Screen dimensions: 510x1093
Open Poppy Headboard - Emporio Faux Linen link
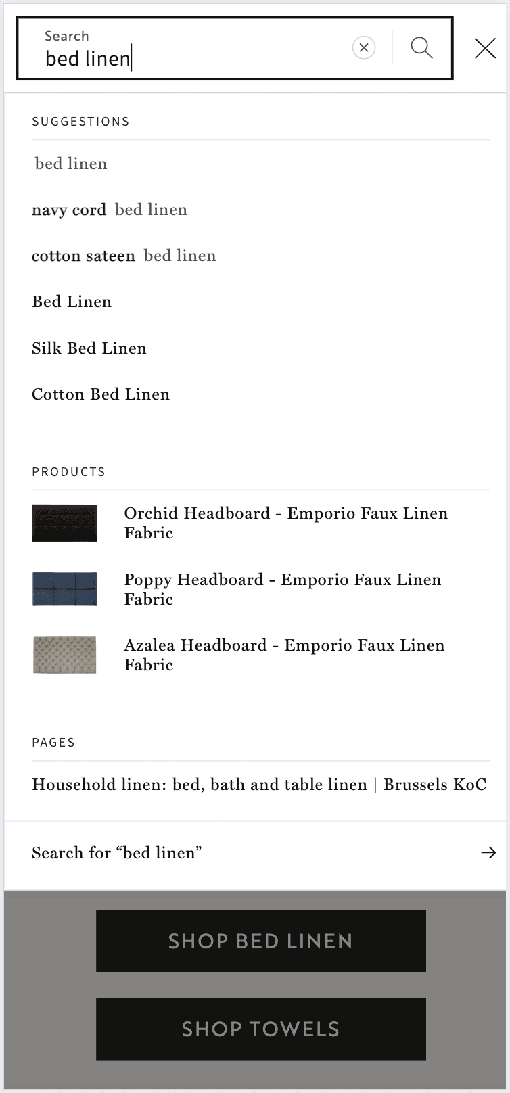point(282,589)
